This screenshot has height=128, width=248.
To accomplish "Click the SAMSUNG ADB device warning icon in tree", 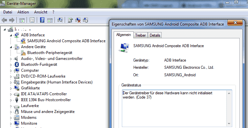I will point(23,41).
